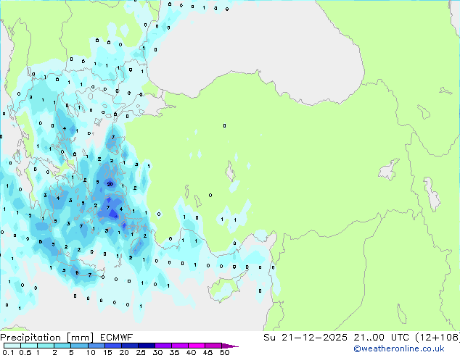460x355 pixels.
Task: Click the 25–30 mm dark navy swatch
Action: click(x=146, y=346)
